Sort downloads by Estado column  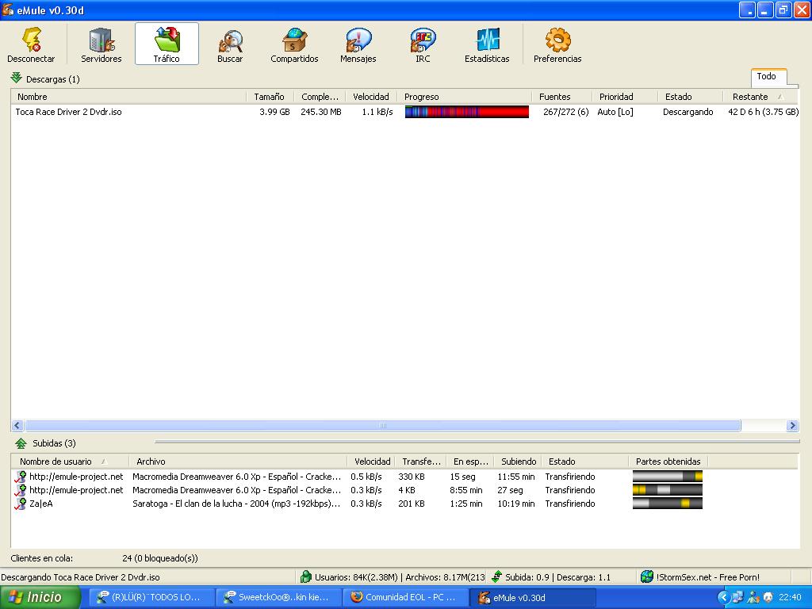(x=690, y=97)
